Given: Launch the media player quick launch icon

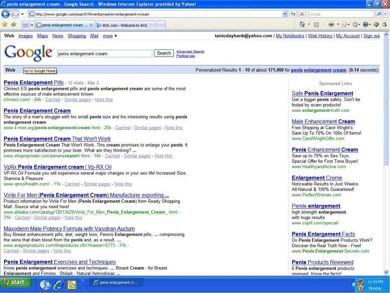Looking at the screenshot, I should (x=45, y=285).
